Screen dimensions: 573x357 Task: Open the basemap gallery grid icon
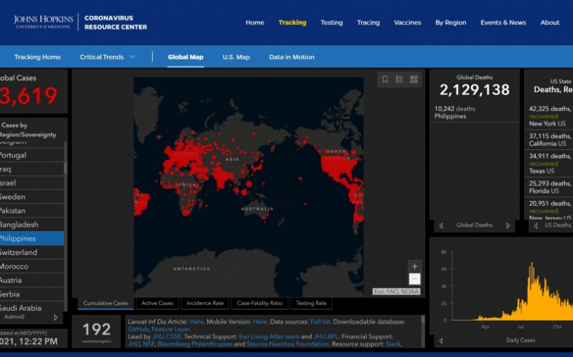click(414, 79)
